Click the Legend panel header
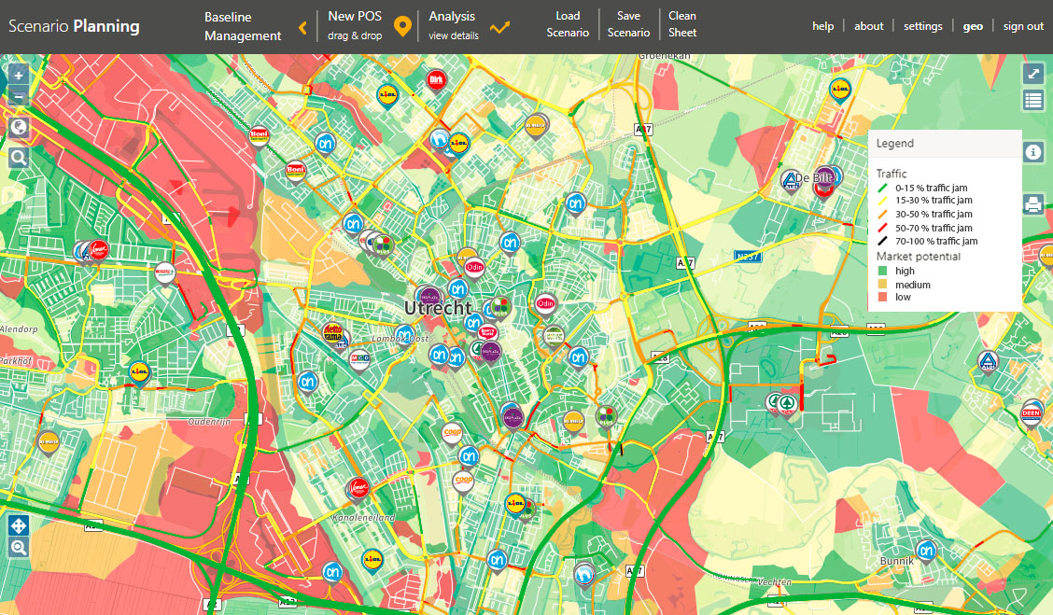Viewport: 1053px width, 615px height. pos(945,143)
